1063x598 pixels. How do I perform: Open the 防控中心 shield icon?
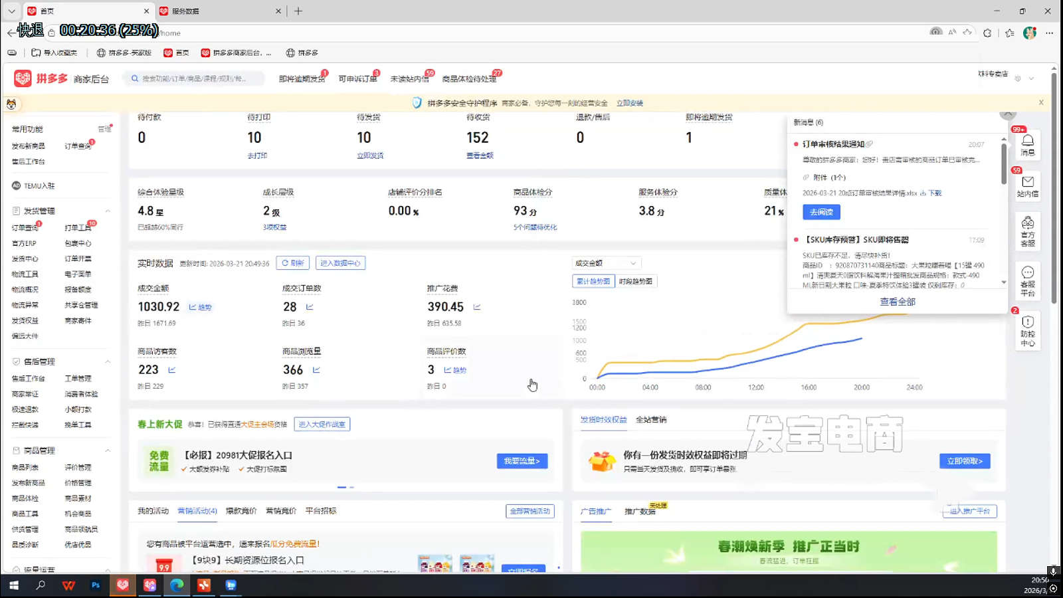[x=1027, y=329]
